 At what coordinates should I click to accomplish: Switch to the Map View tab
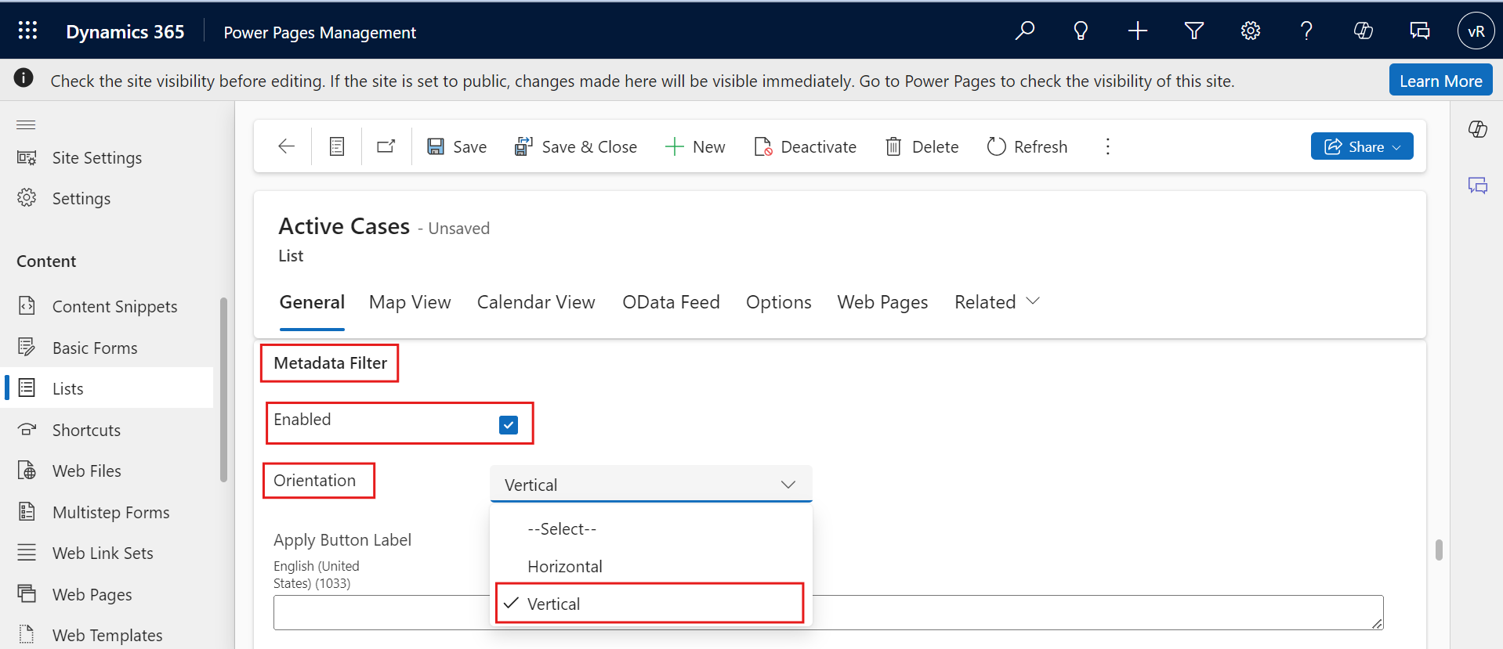[x=410, y=302]
